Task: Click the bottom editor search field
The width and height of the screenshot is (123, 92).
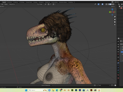Action: tap(104, 85)
